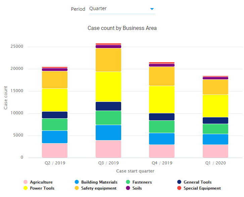Click the chart title Case count by Business Area

tap(122, 28)
